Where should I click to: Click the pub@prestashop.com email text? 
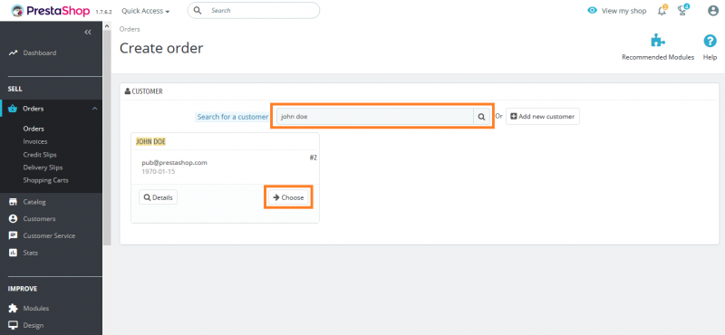pos(174,163)
